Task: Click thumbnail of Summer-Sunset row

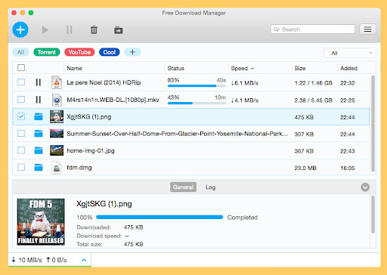Action: (x=57, y=134)
